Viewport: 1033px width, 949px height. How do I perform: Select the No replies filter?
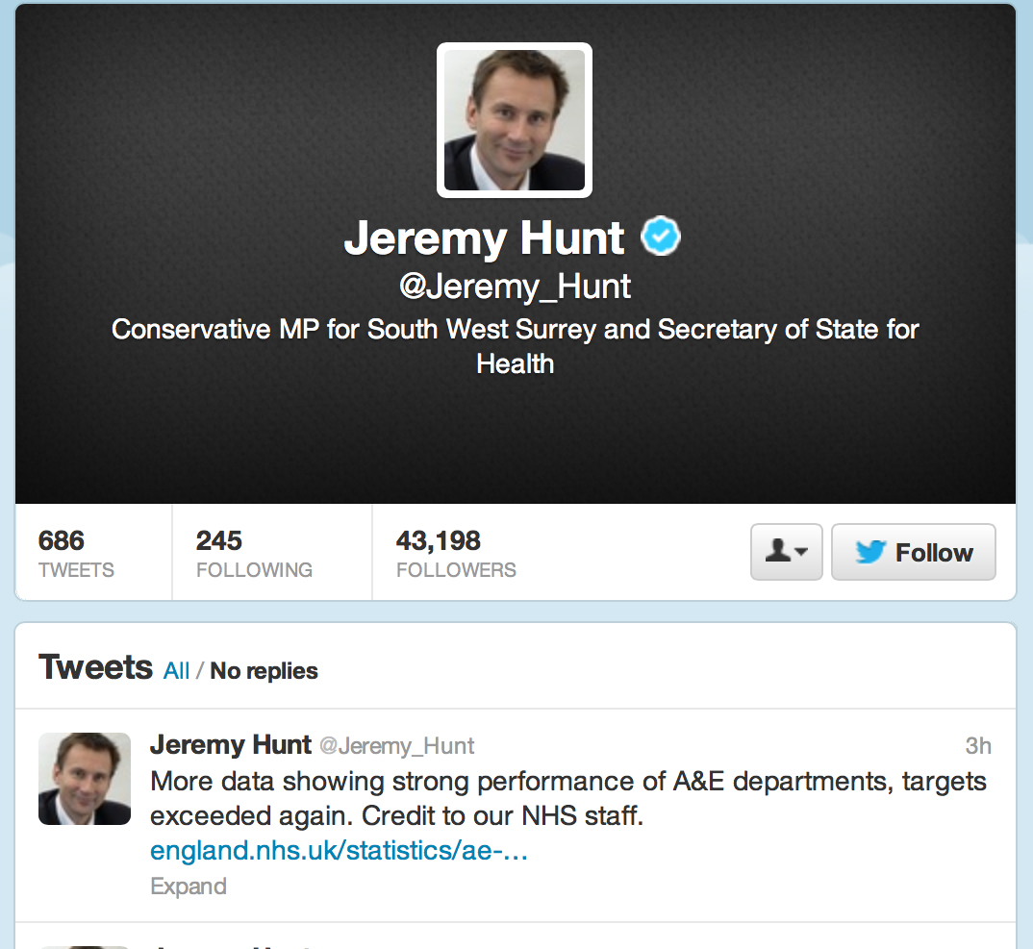264,670
